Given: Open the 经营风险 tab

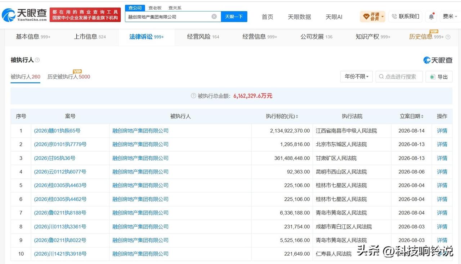Looking at the screenshot, I should click(203, 37).
